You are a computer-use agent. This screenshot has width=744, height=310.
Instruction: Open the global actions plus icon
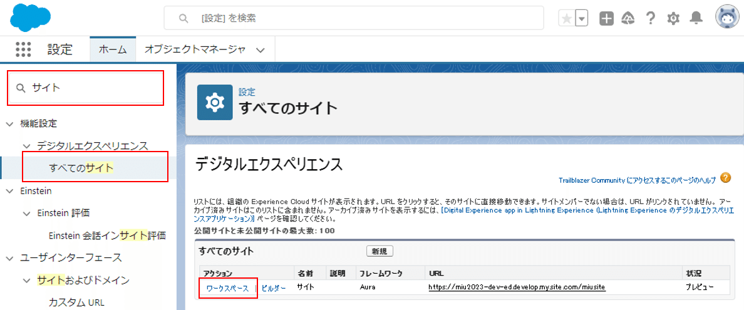coord(606,19)
